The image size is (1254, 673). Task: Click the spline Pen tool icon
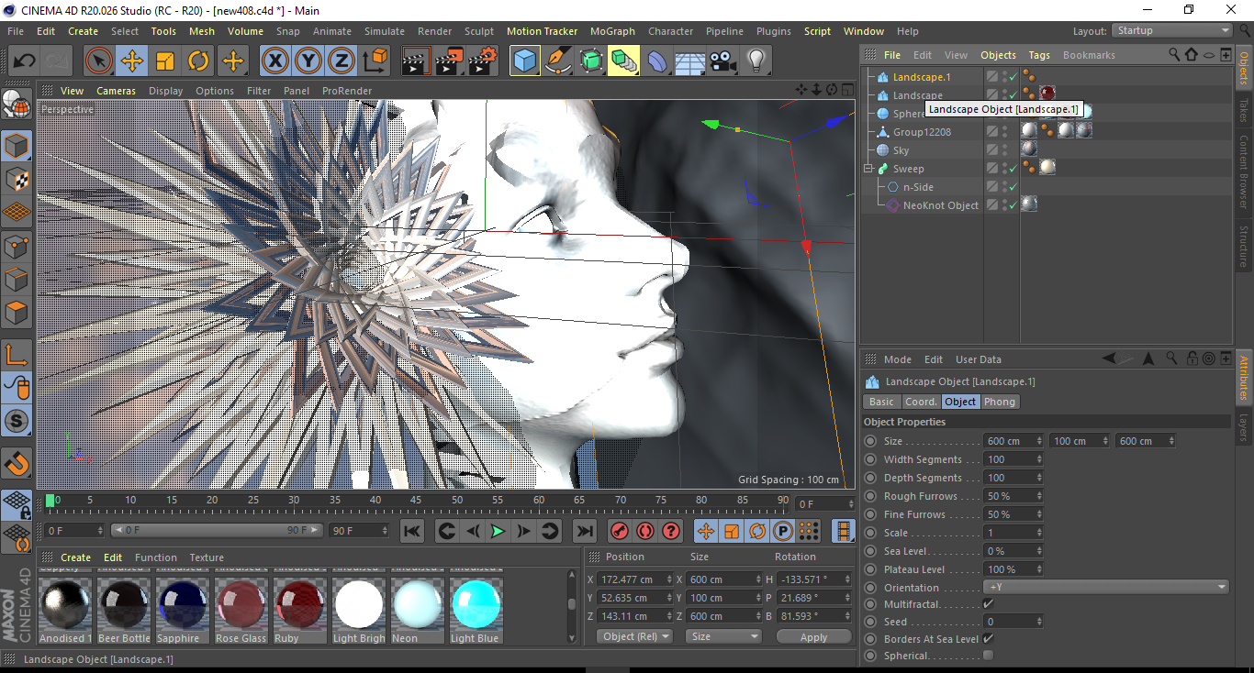click(x=558, y=61)
